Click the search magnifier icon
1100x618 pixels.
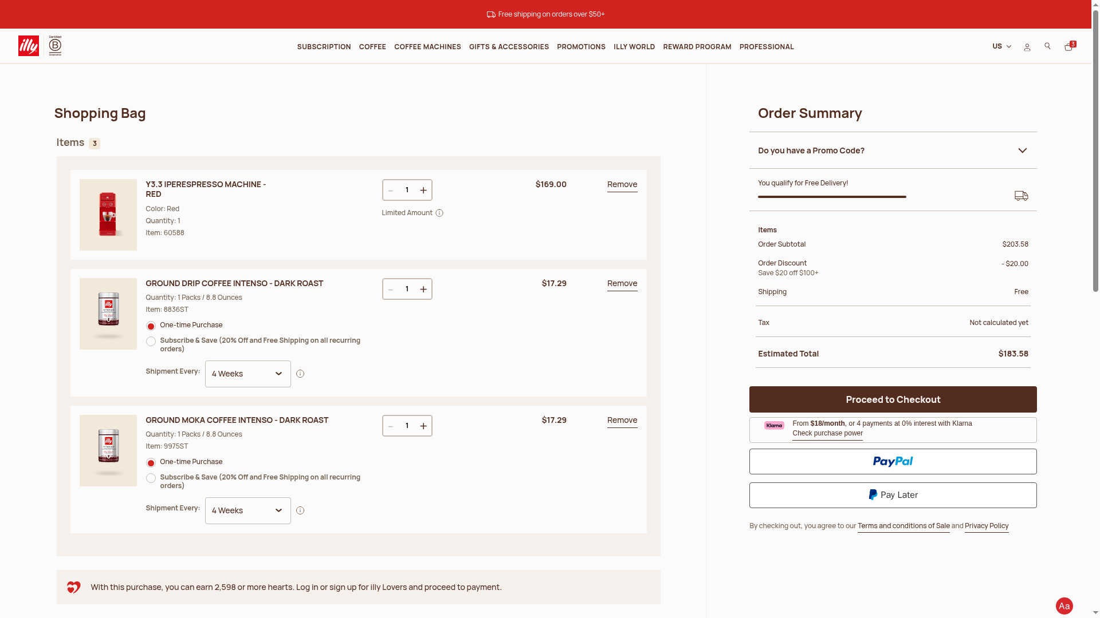point(1047,46)
